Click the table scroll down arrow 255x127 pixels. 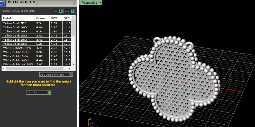click(73, 64)
